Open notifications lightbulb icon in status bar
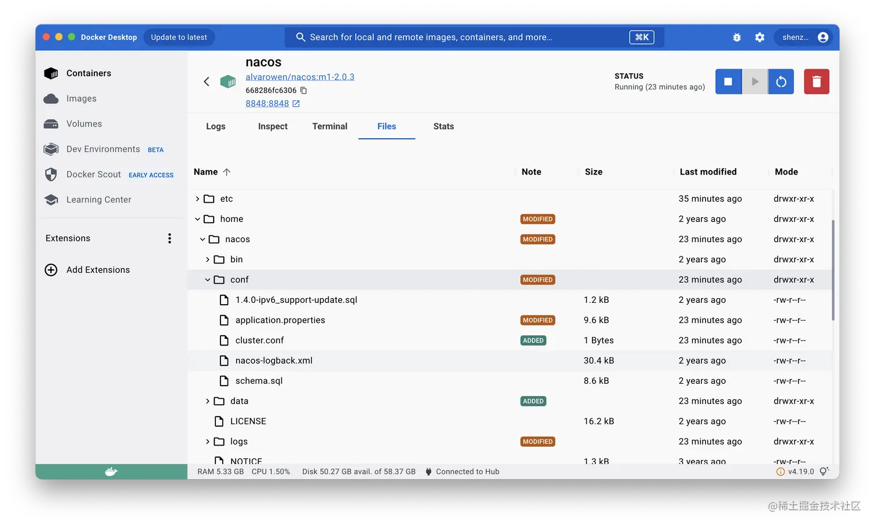The image size is (875, 526). (824, 472)
